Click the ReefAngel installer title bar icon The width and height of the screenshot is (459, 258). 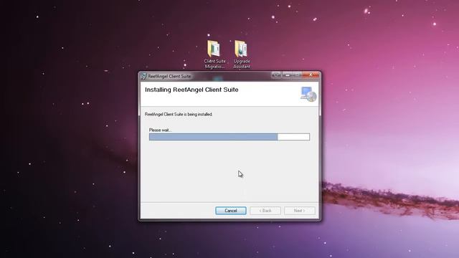coord(143,77)
